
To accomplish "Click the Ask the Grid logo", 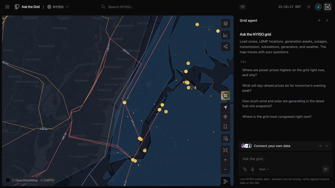I will pos(27,7).
